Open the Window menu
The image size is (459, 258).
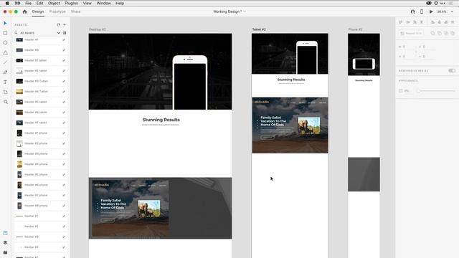point(103,3)
